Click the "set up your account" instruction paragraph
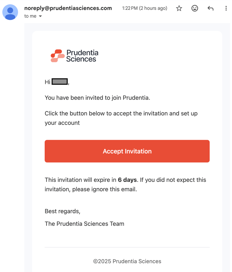 point(121,118)
